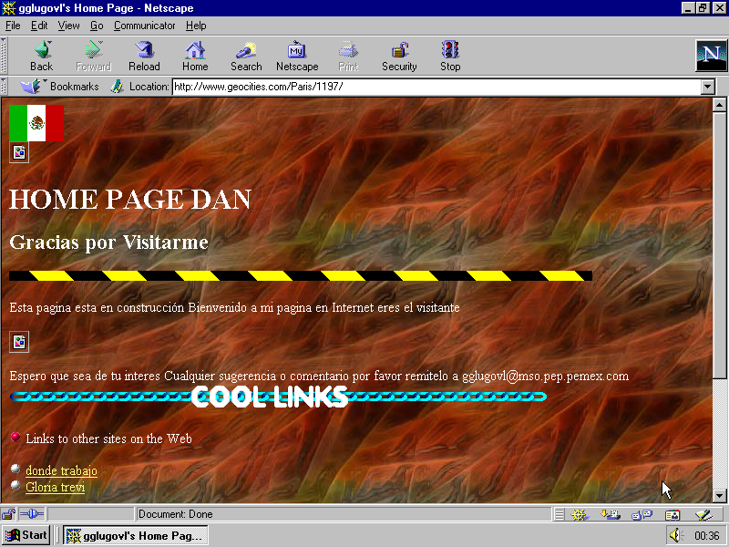Open the Search toolbar button

(246, 56)
